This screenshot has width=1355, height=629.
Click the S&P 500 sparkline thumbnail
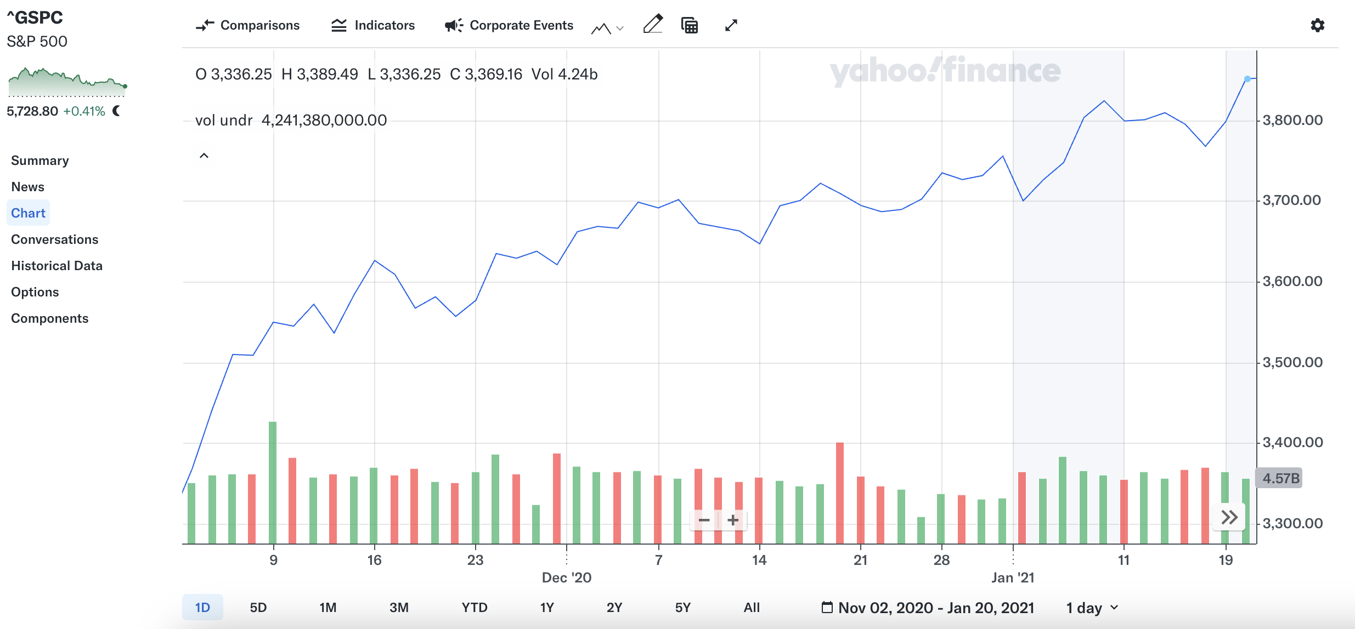point(67,82)
